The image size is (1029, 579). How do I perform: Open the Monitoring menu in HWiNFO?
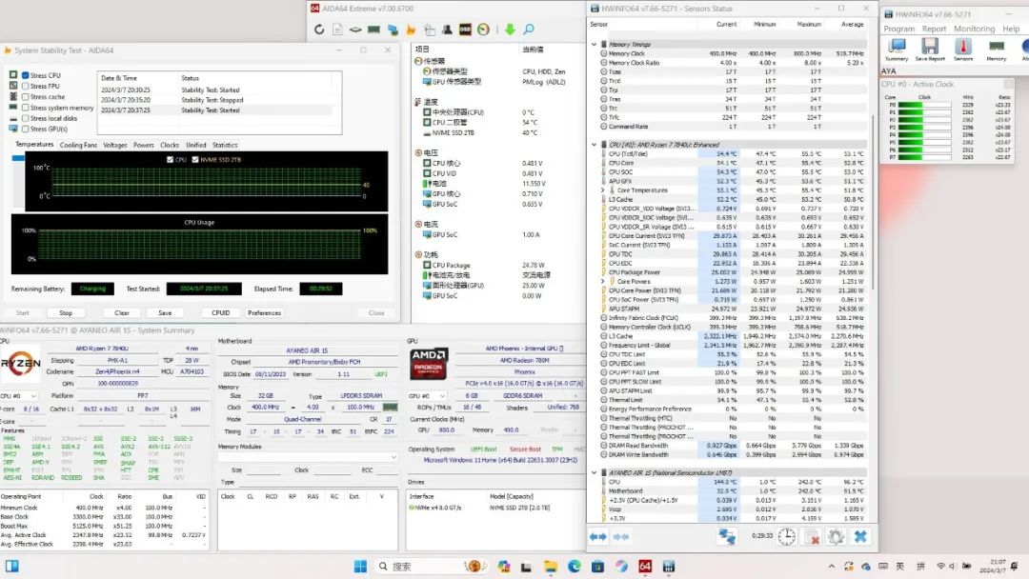pos(974,30)
